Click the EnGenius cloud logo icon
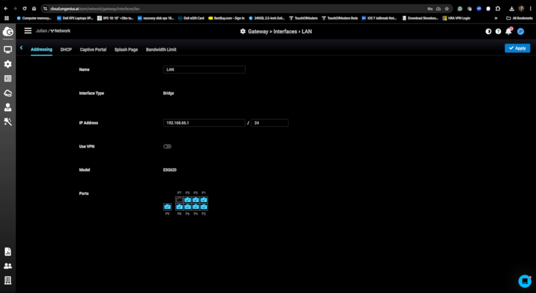Screen dimensions: 536x293 point(8,32)
